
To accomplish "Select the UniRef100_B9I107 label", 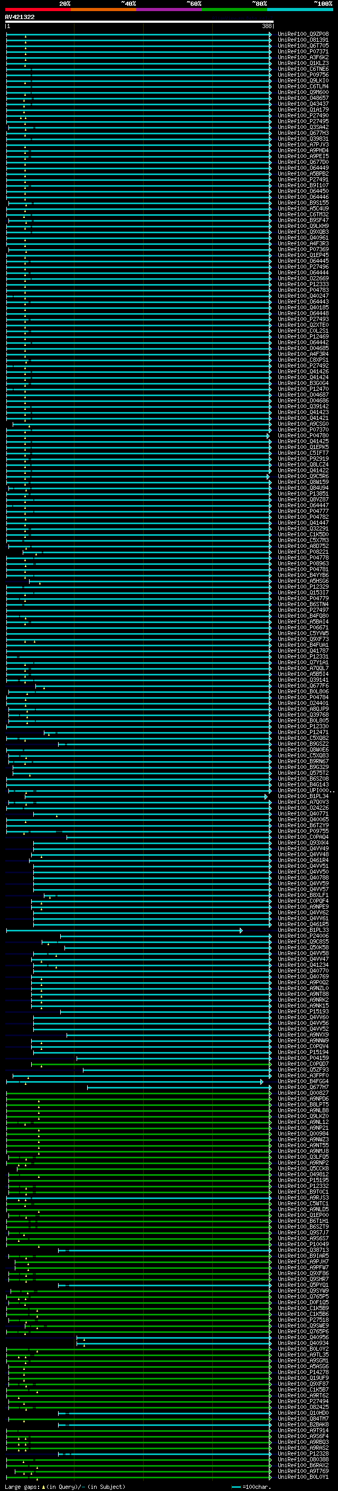I will point(303,185).
